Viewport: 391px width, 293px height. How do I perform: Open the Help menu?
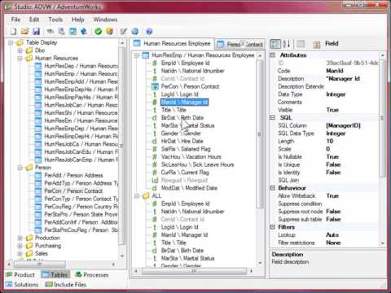tap(77, 20)
